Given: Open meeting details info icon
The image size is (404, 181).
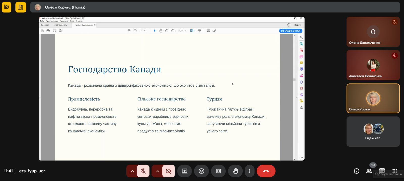Looking at the screenshot, I should click(356, 171).
